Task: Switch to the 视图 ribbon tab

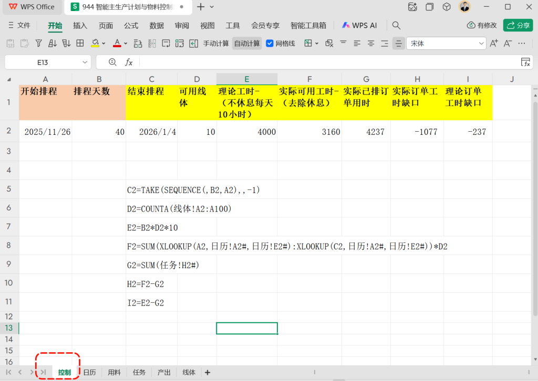Action: (x=207, y=25)
